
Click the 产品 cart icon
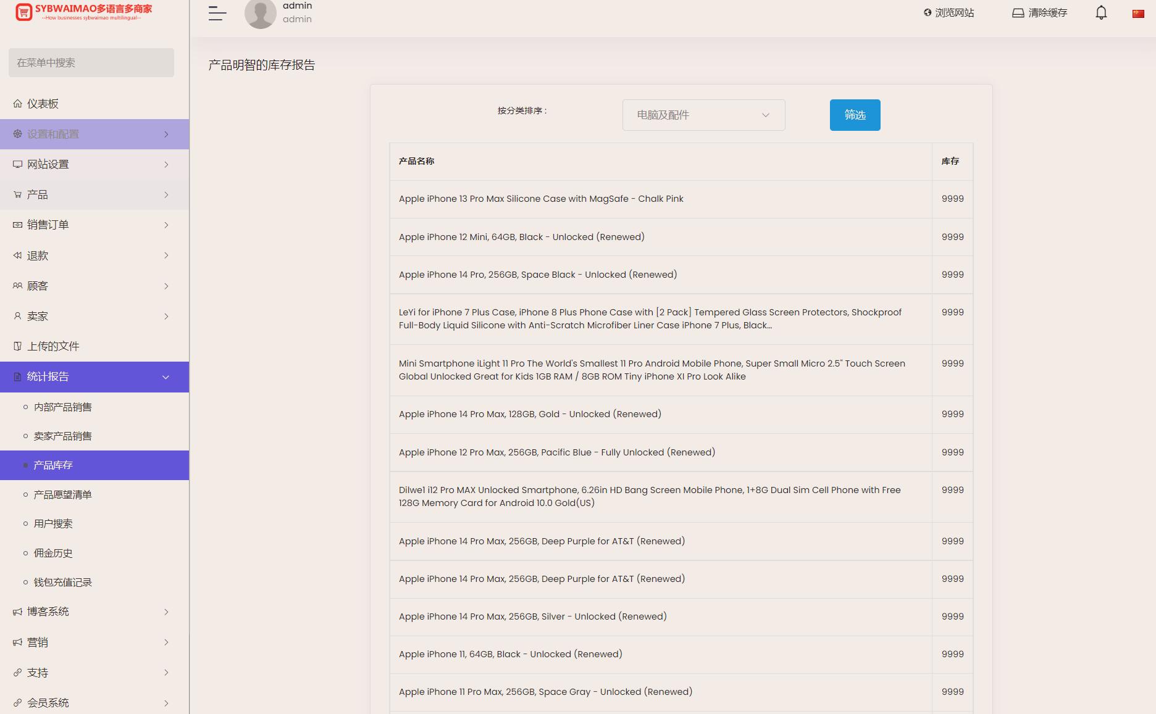[17, 194]
